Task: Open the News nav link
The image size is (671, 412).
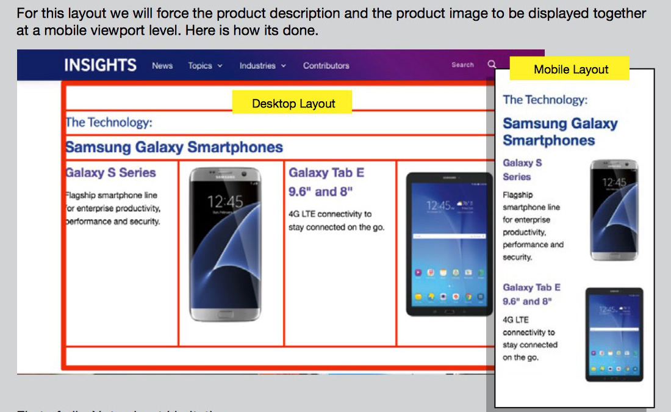Action: pos(162,65)
